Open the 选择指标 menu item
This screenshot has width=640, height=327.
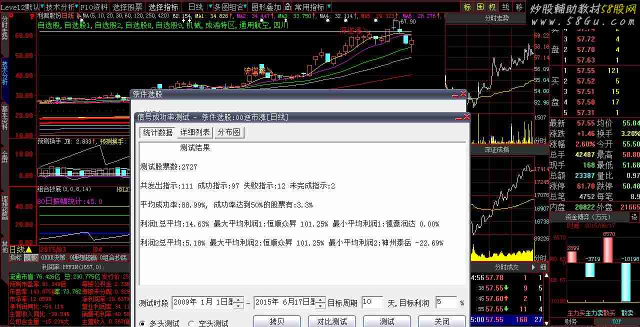coord(163,7)
